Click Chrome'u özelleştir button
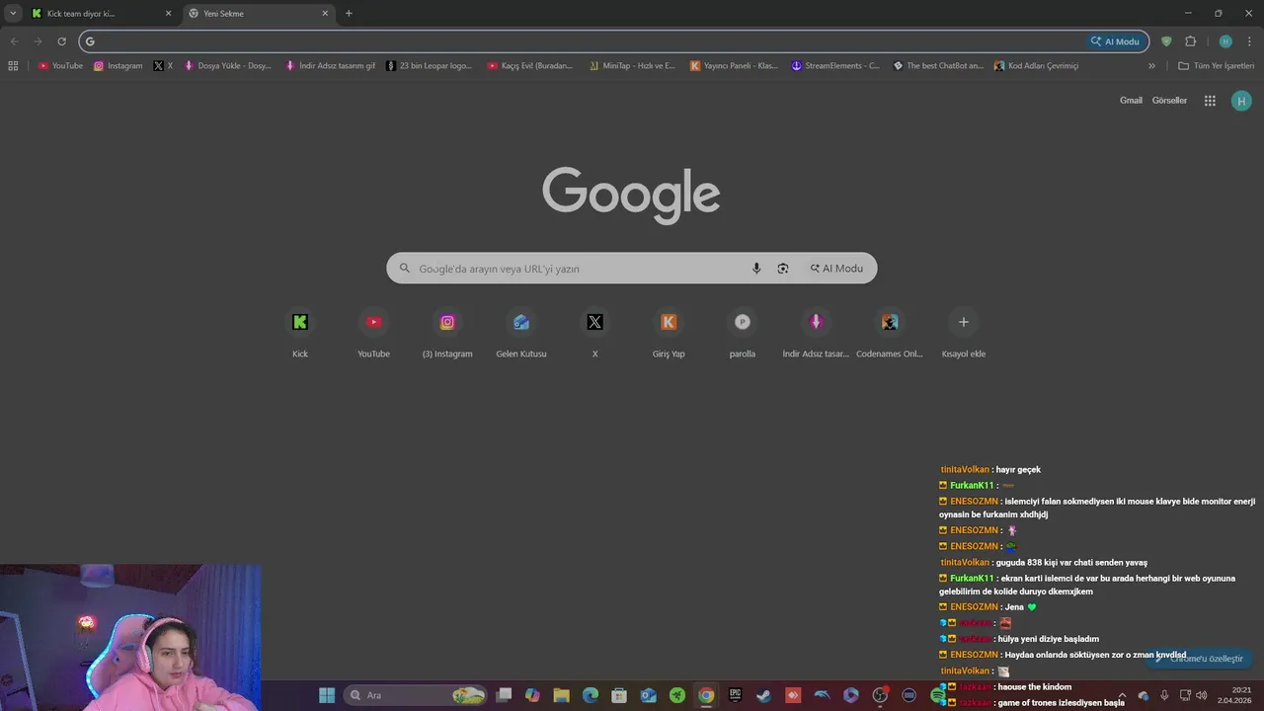Screen dimensions: 1264x711 [1199, 659]
